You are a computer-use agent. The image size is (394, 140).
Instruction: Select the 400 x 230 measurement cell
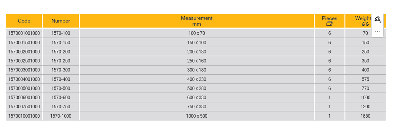pyautogui.click(x=197, y=79)
